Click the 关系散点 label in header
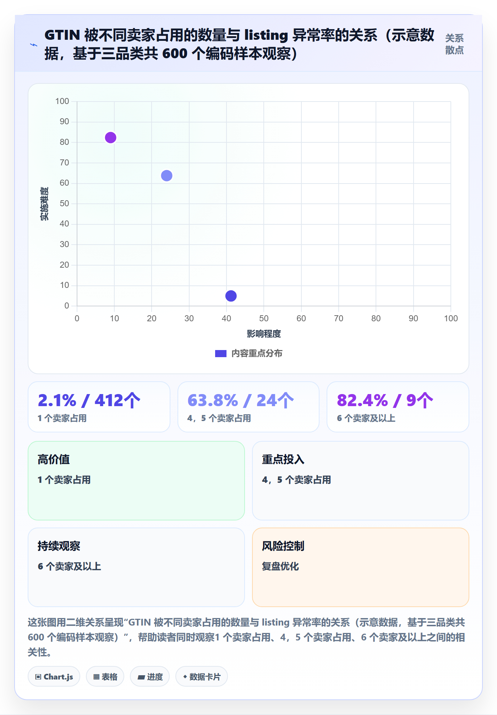The height and width of the screenshot is (715, 497). tap(454, 44)
